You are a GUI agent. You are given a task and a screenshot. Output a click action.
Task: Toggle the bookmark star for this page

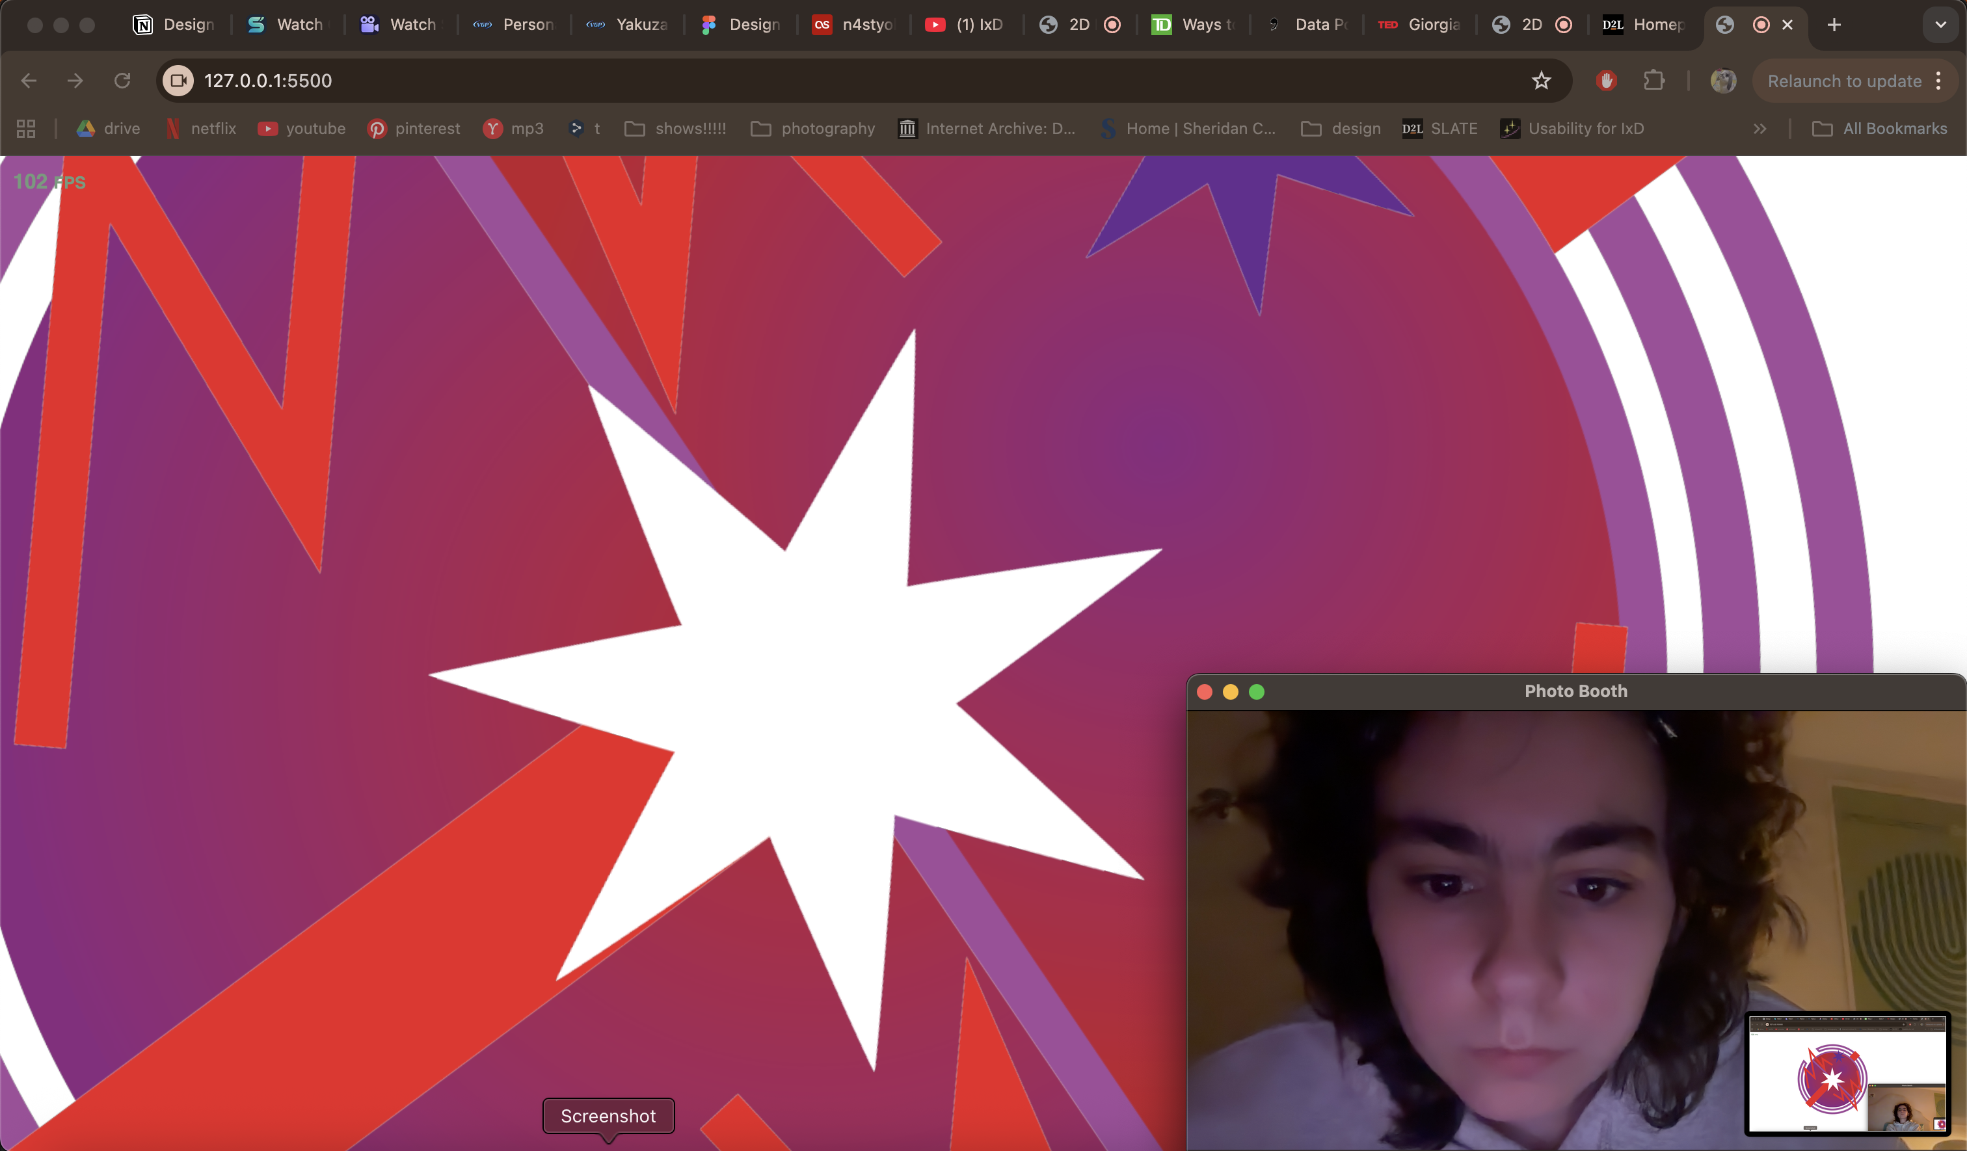point(1542,81)
